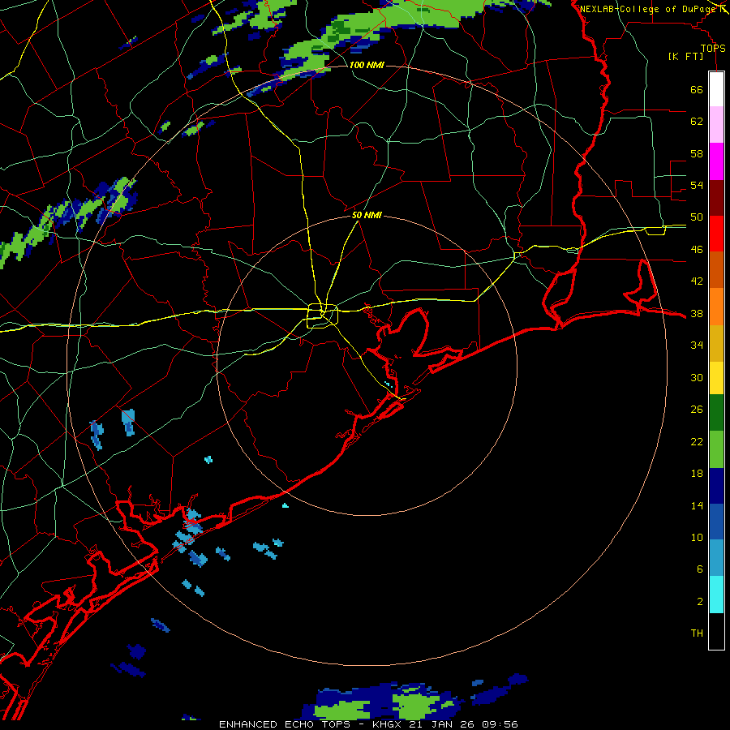Click the light pink 62K ft legend swatch
The width and height of the screenshot is (730, 730).
click(716, 125)
